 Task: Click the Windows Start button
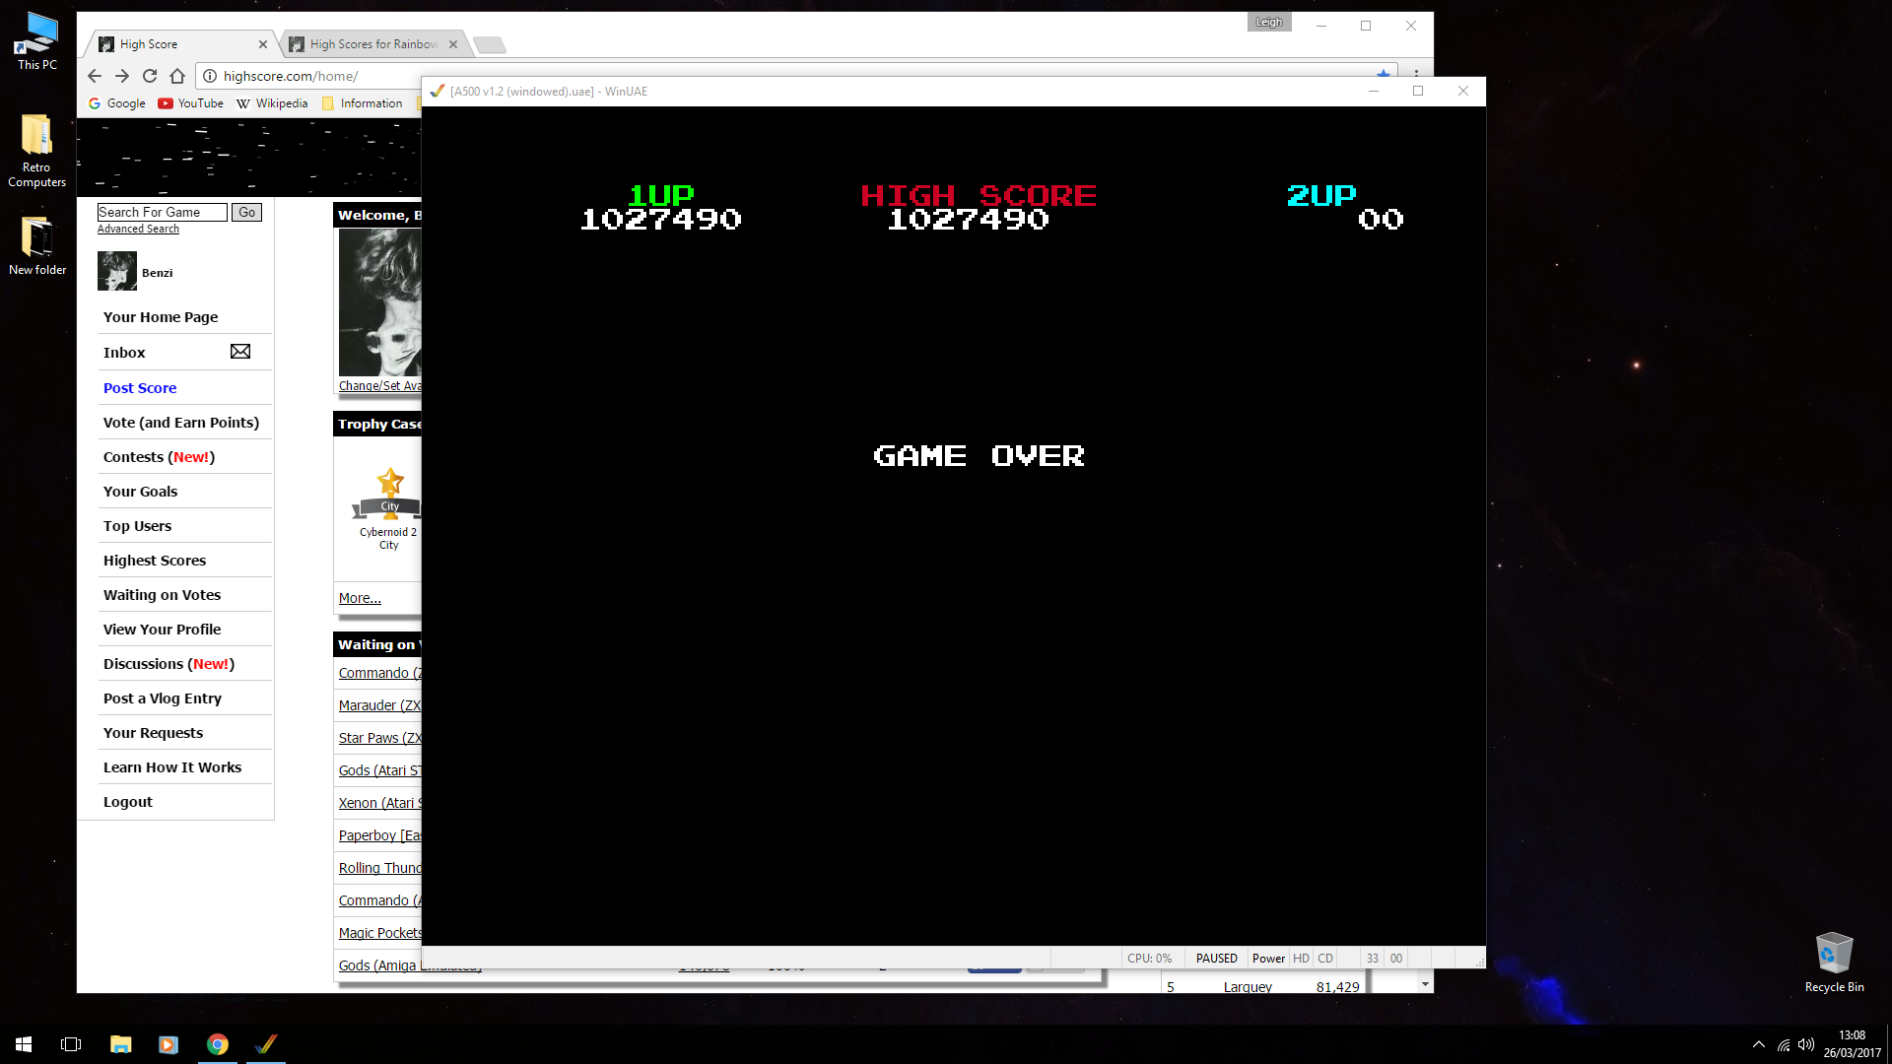(x=24, y=1044)
